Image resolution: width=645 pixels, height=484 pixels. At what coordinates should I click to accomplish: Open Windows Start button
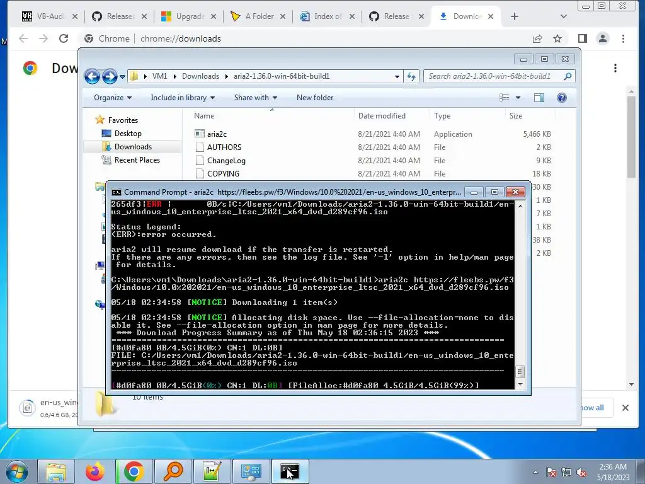pyautogui.click(x=16, y=471)
